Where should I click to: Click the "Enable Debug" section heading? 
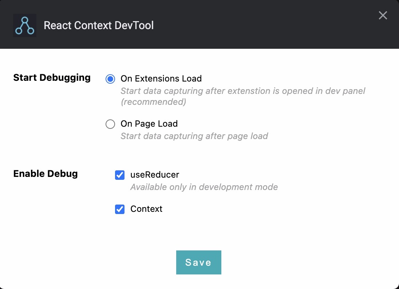tap(46, 174)
